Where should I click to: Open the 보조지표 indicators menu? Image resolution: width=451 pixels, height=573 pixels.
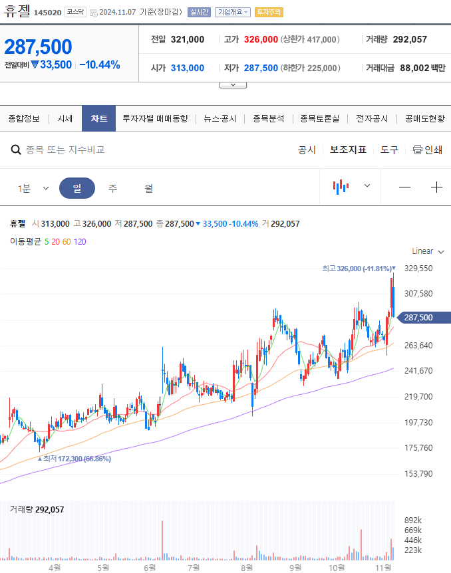pyautogui.click(x=348, y=150)
